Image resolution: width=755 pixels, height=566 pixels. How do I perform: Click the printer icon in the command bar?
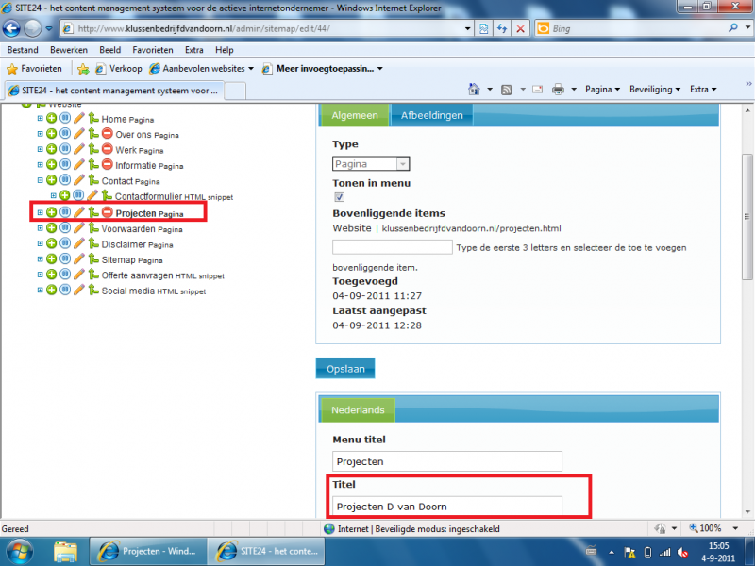pos(558,90)
